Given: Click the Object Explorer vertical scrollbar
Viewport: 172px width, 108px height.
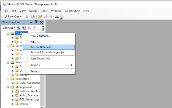Looking at the screenshot, I should point(42,90).
